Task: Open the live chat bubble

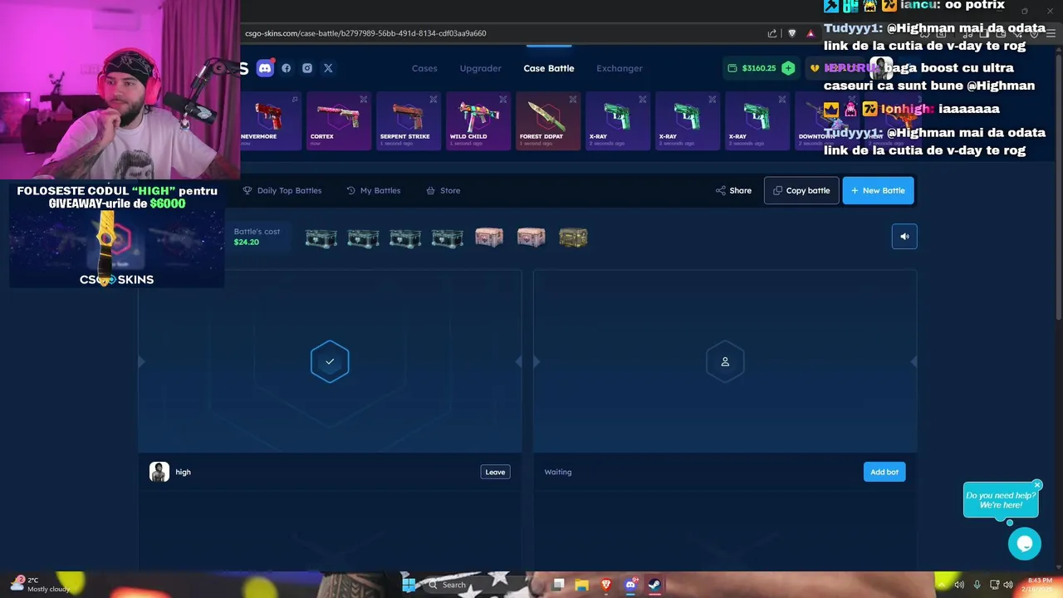Action: [1025, 544]
